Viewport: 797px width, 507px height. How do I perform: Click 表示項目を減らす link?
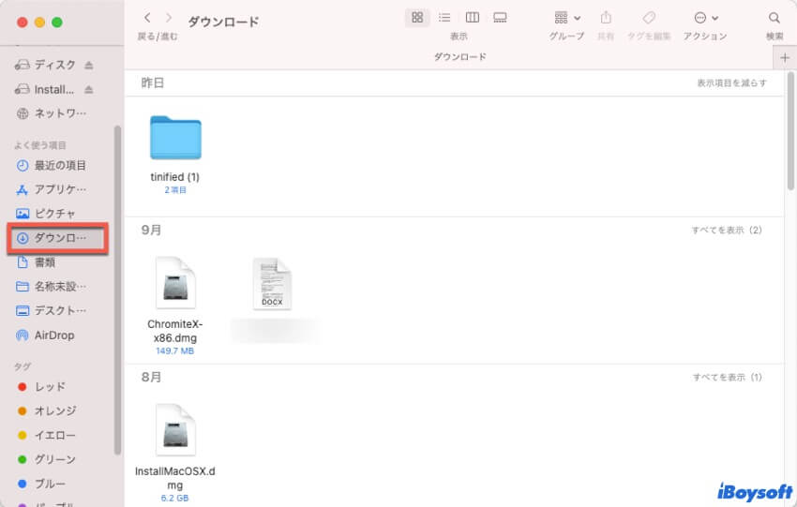[731, 82]
